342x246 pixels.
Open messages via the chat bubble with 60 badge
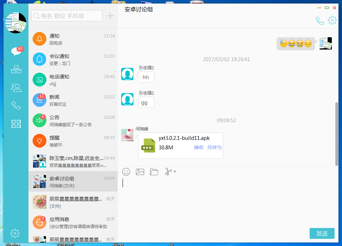[16, 51]
